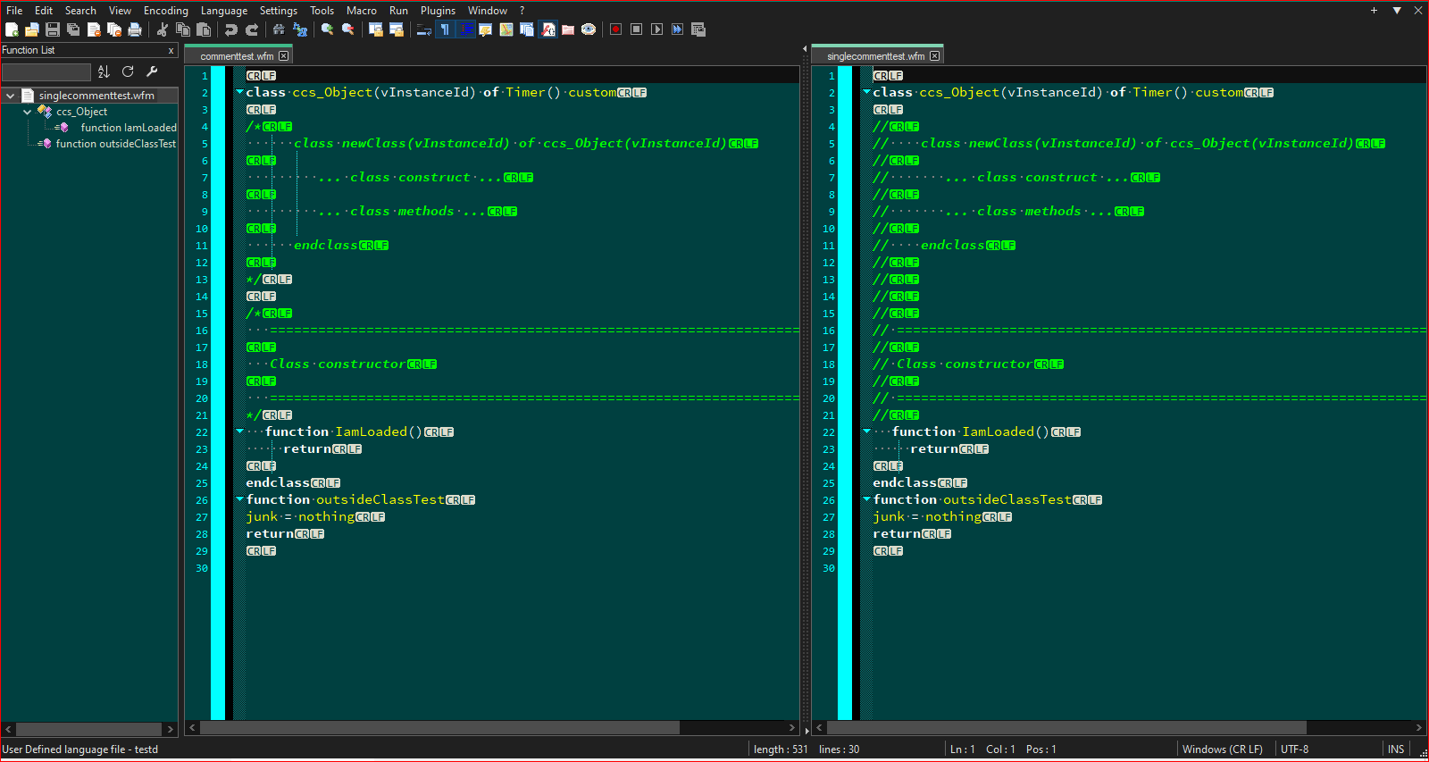Toggle the Monitoring eye icon

[x=589, y=29]
